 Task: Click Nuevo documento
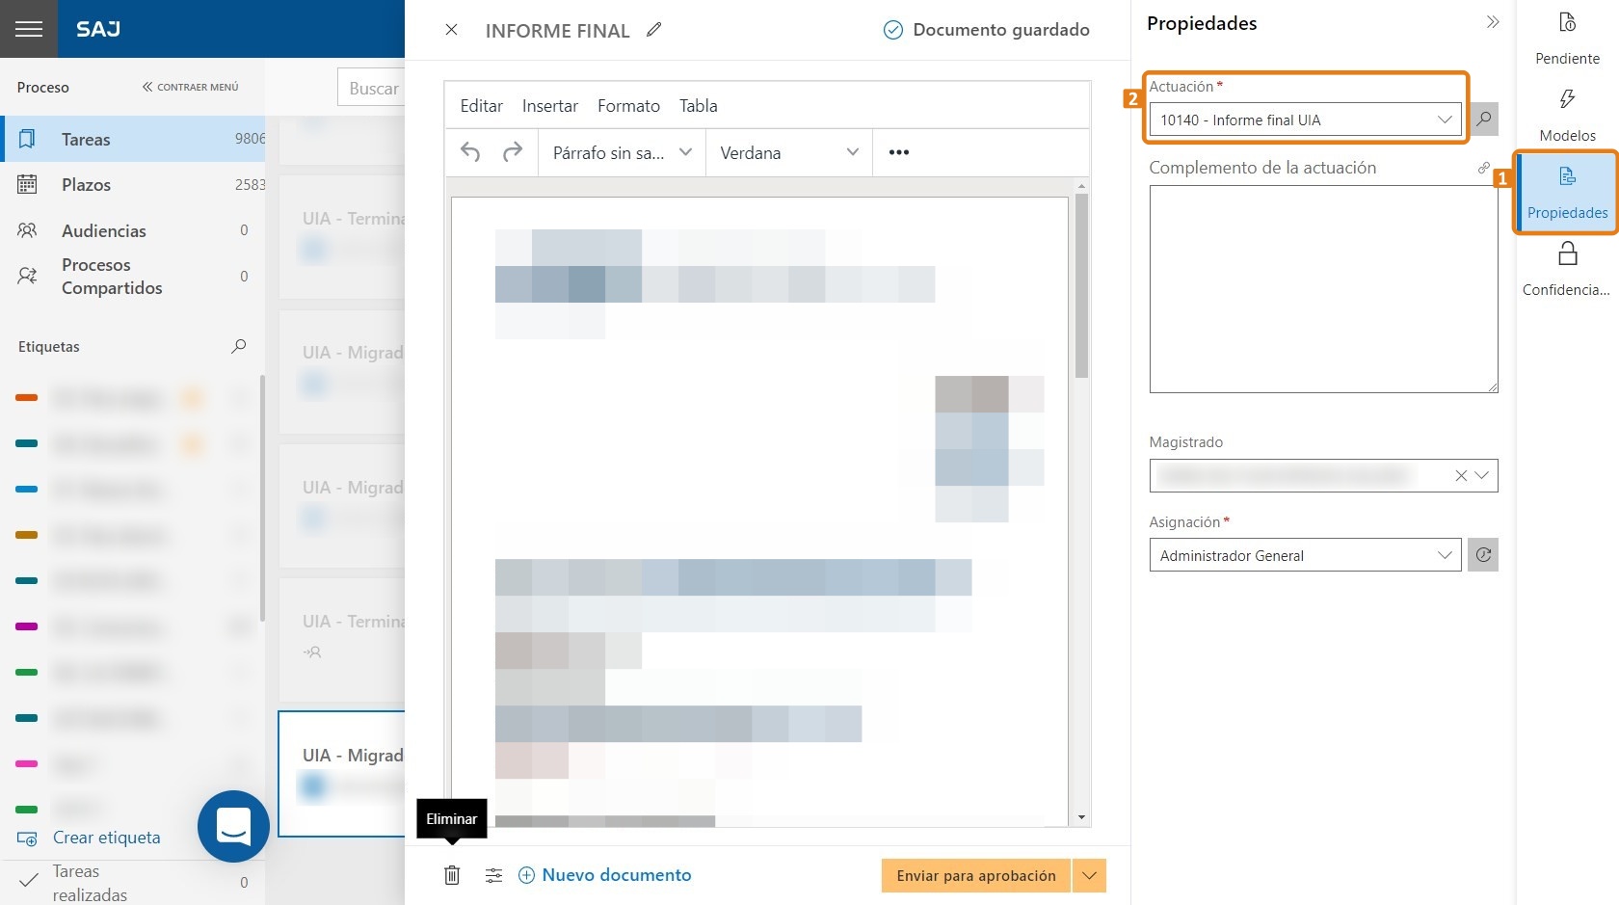(x=605, y=875)
